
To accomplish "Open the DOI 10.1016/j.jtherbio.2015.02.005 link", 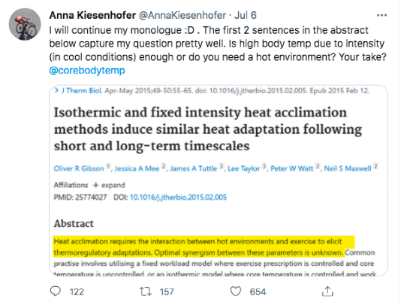I will tap(178, 198).
